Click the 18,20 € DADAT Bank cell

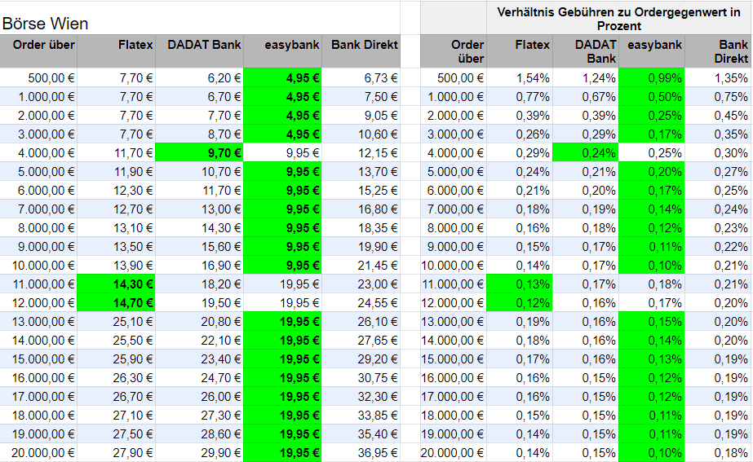[x=199, y=284]
